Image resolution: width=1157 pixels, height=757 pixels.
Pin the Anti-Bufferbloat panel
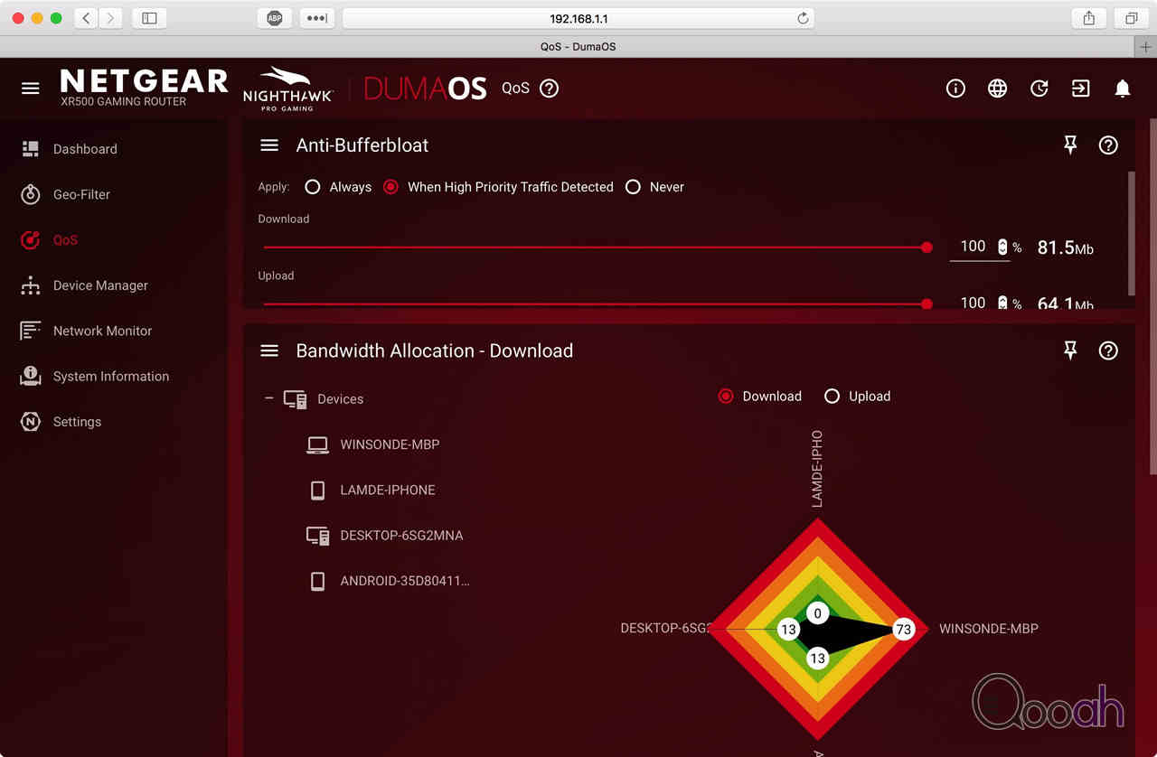1070,145
